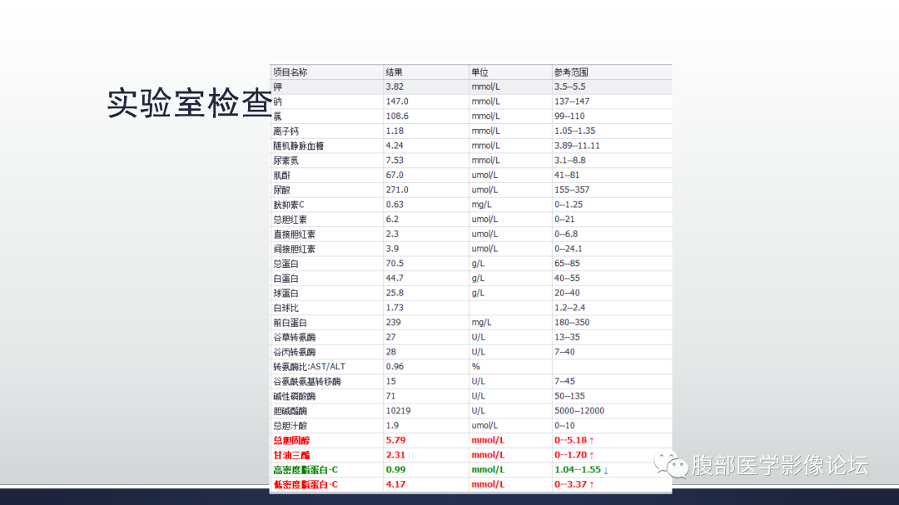Click the result value 70.5
The width and height of the screenshot is (899, 505).
395,264
